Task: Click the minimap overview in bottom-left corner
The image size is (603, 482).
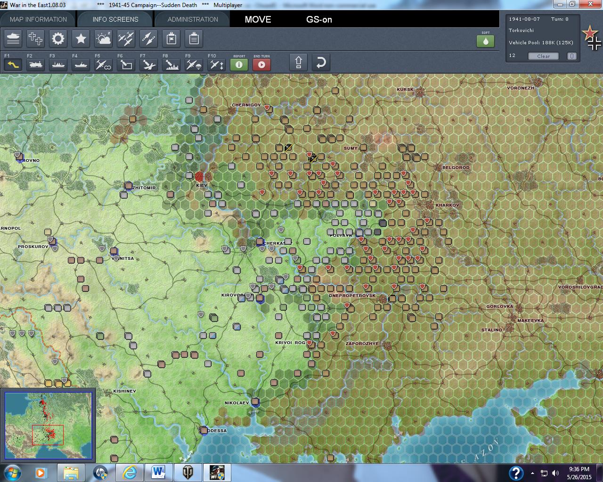Action: [49, 426]
